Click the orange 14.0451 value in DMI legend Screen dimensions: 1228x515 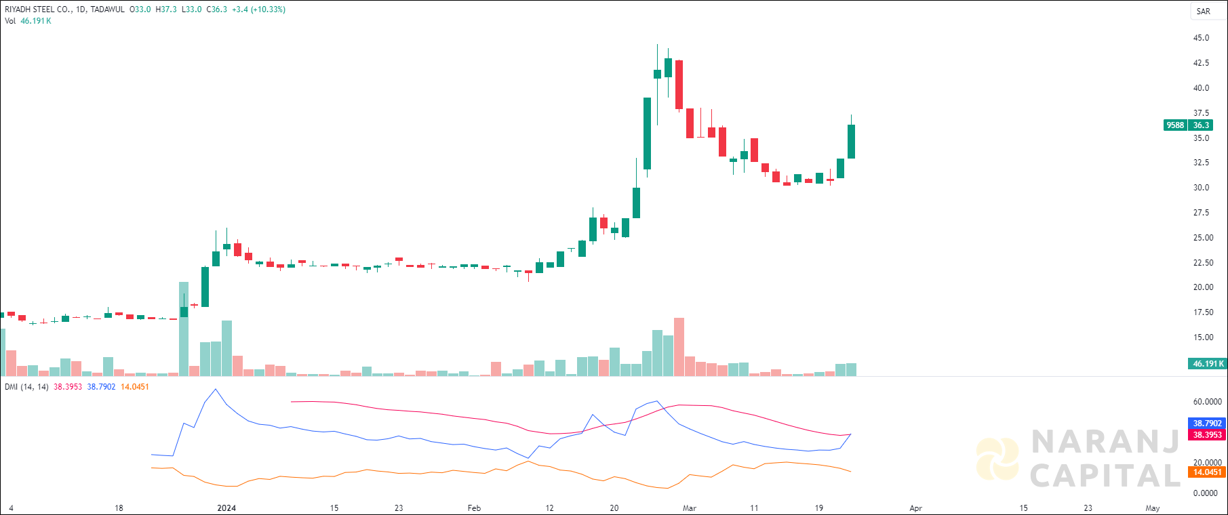click(x=135, y=387)
